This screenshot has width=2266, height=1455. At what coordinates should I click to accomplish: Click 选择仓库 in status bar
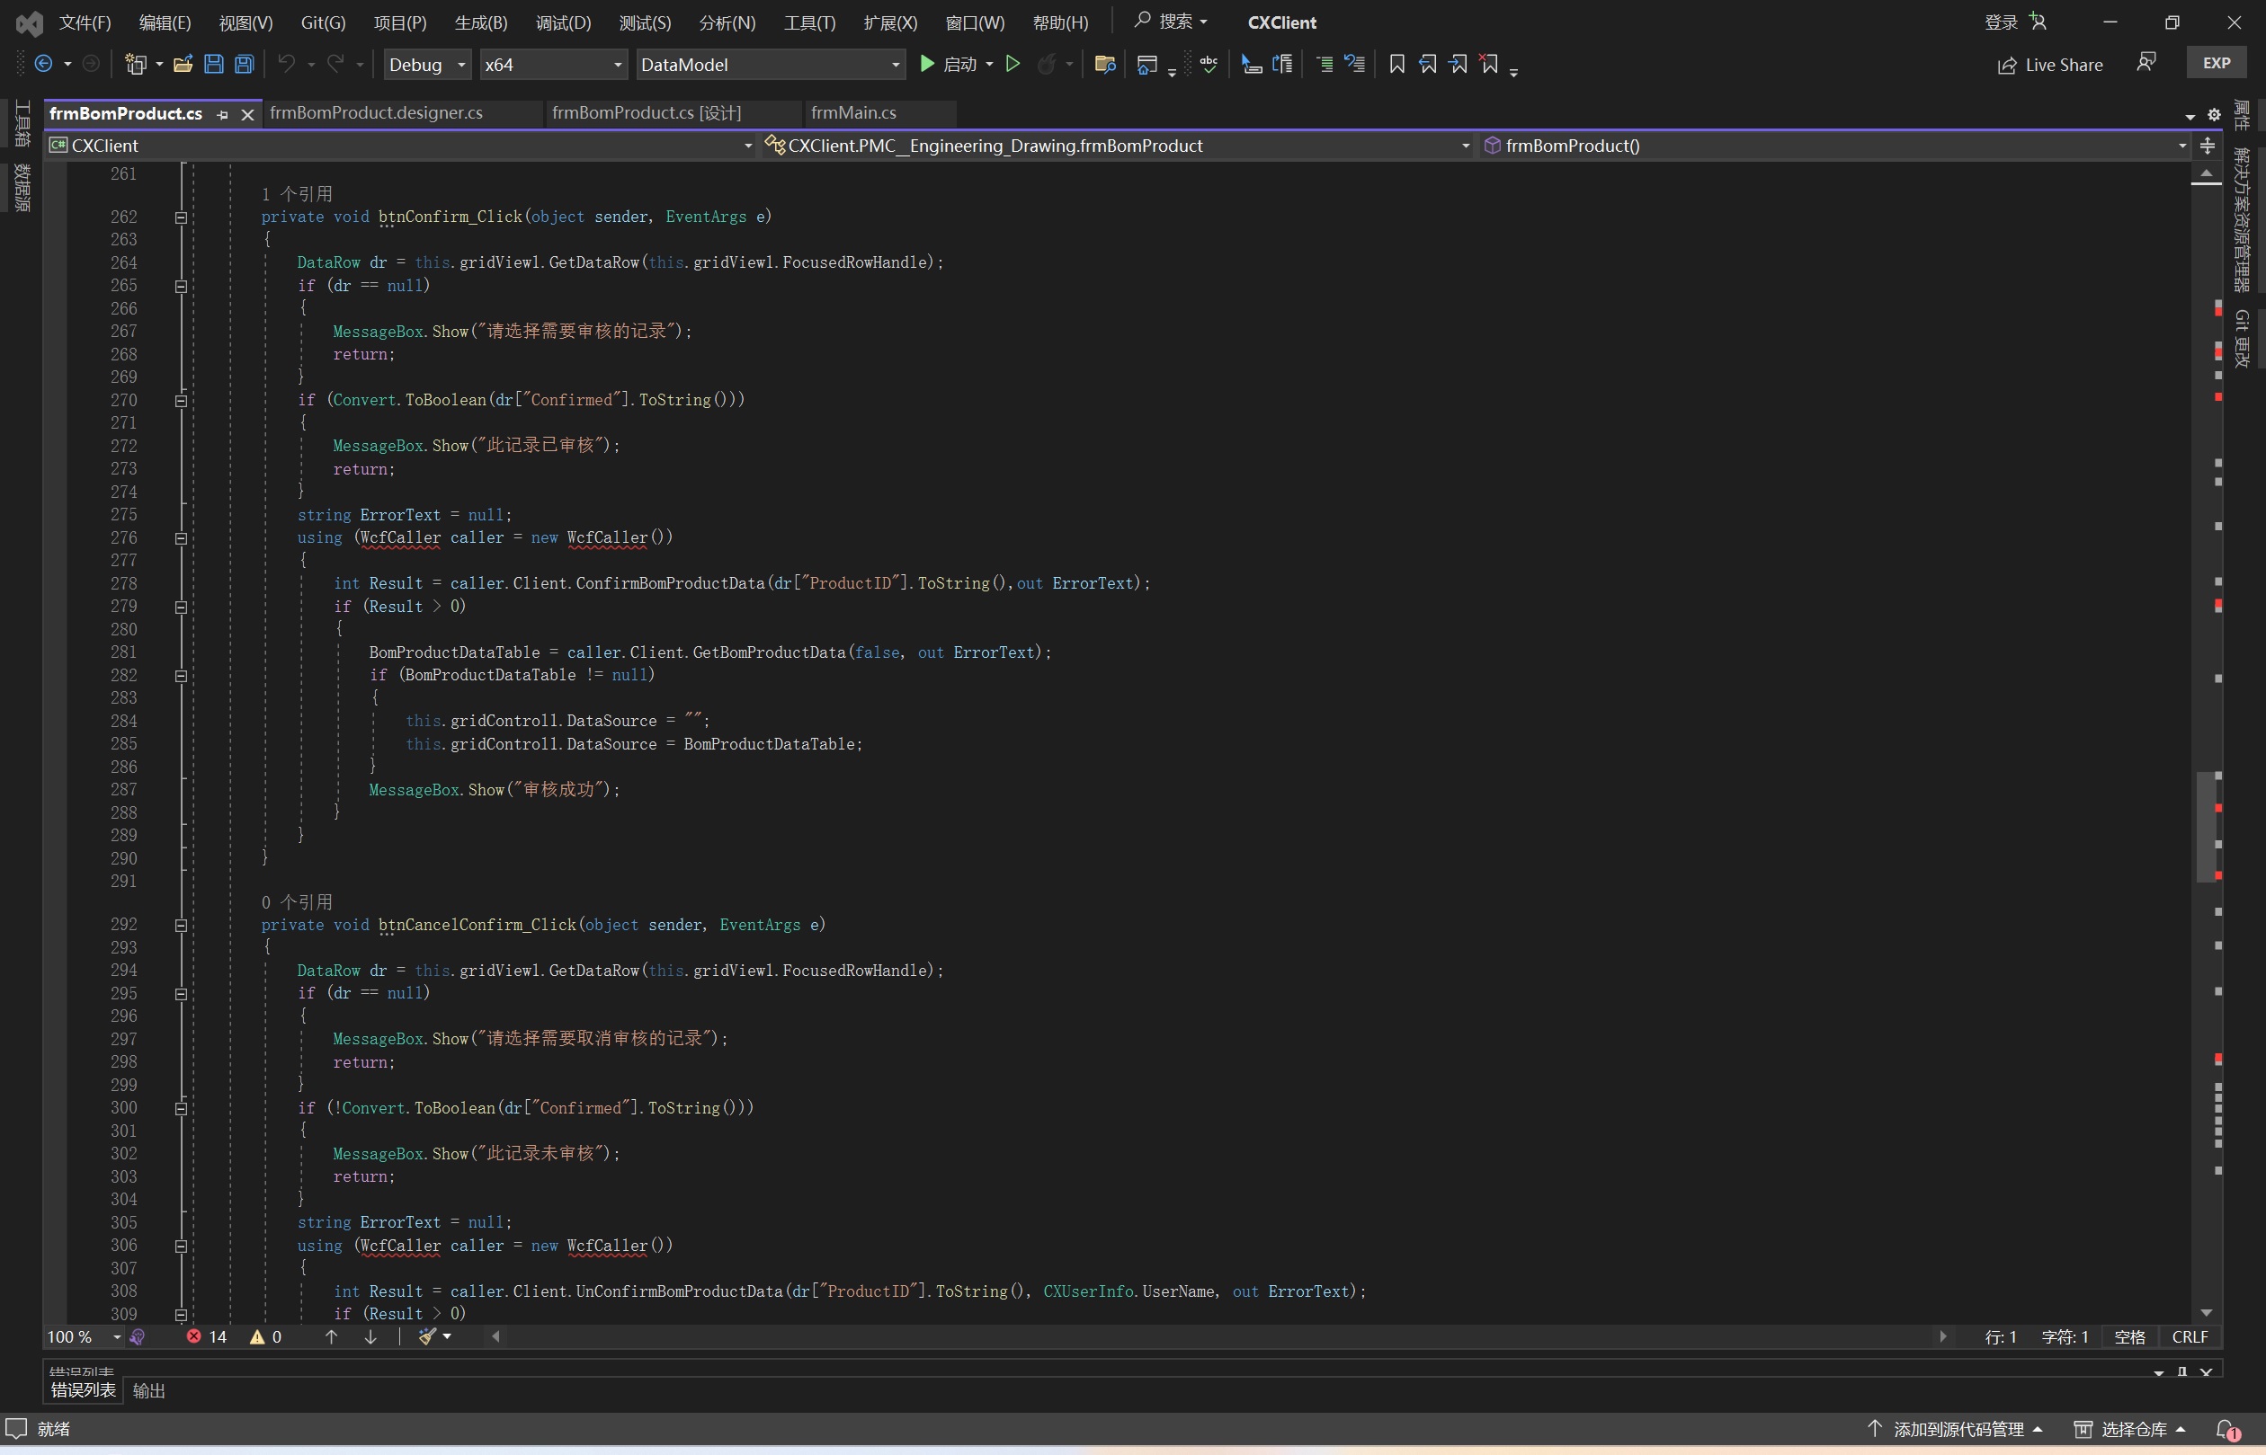(x=2130, y=1429)
